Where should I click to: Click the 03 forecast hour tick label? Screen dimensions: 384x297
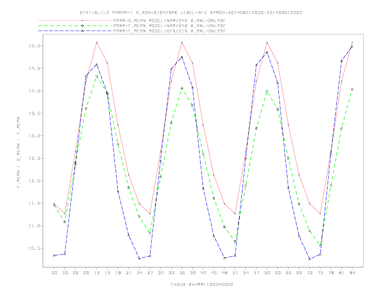click(x=64, y=273)
